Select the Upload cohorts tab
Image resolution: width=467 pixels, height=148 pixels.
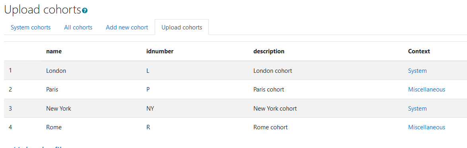pyautogui.click(x=182, y=27)
